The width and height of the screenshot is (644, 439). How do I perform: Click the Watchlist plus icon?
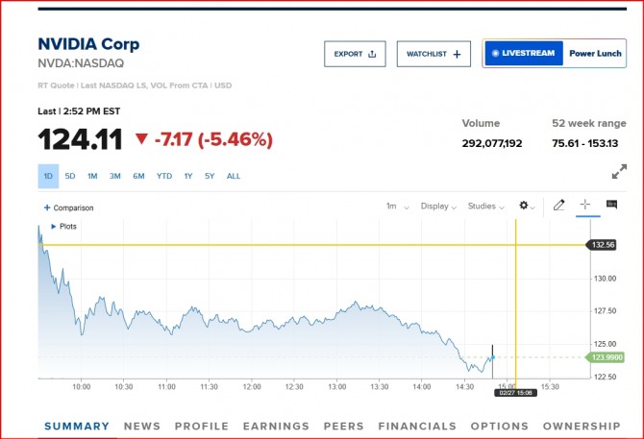click(457, 54)
